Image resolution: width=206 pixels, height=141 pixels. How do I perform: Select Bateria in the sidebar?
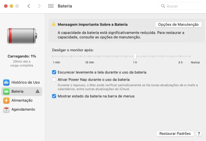click(22, 91)
